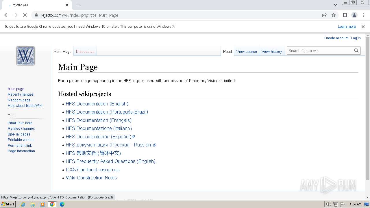This screenshot has width=370, height=208.
Task: Click What links here
Action: pos(20,123)
